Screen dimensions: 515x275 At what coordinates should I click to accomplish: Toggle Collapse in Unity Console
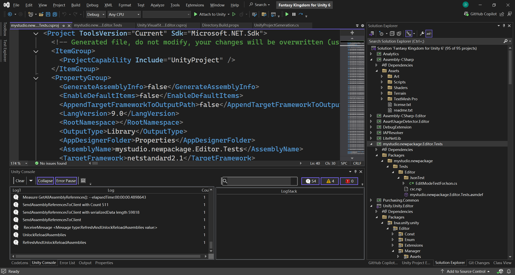pos(45,181)
